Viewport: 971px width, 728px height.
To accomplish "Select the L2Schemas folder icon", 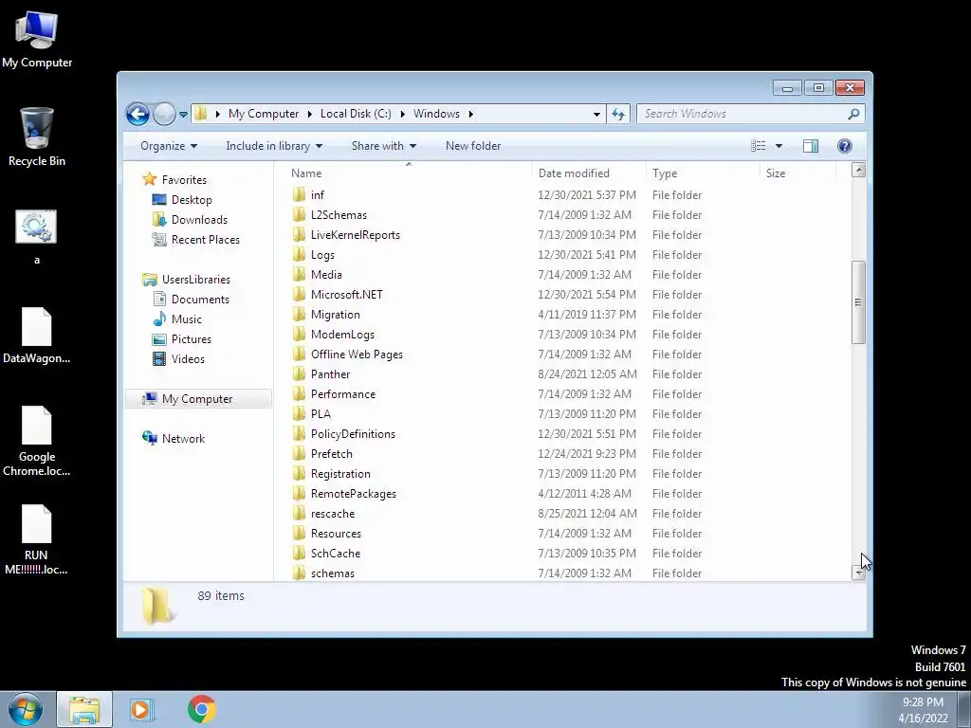I will coord(299,215).
